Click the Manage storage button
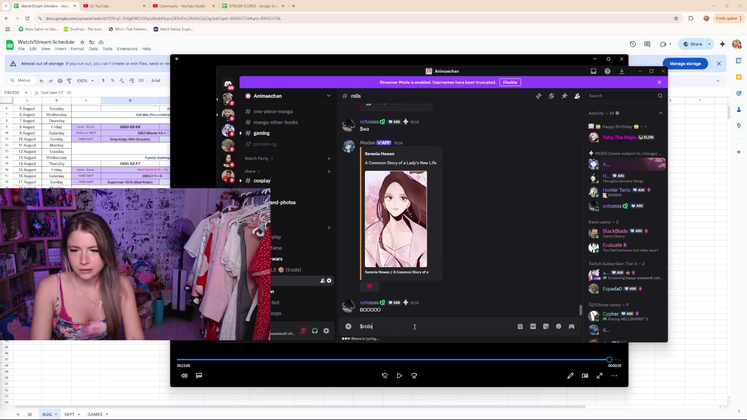 click(685, 64)
